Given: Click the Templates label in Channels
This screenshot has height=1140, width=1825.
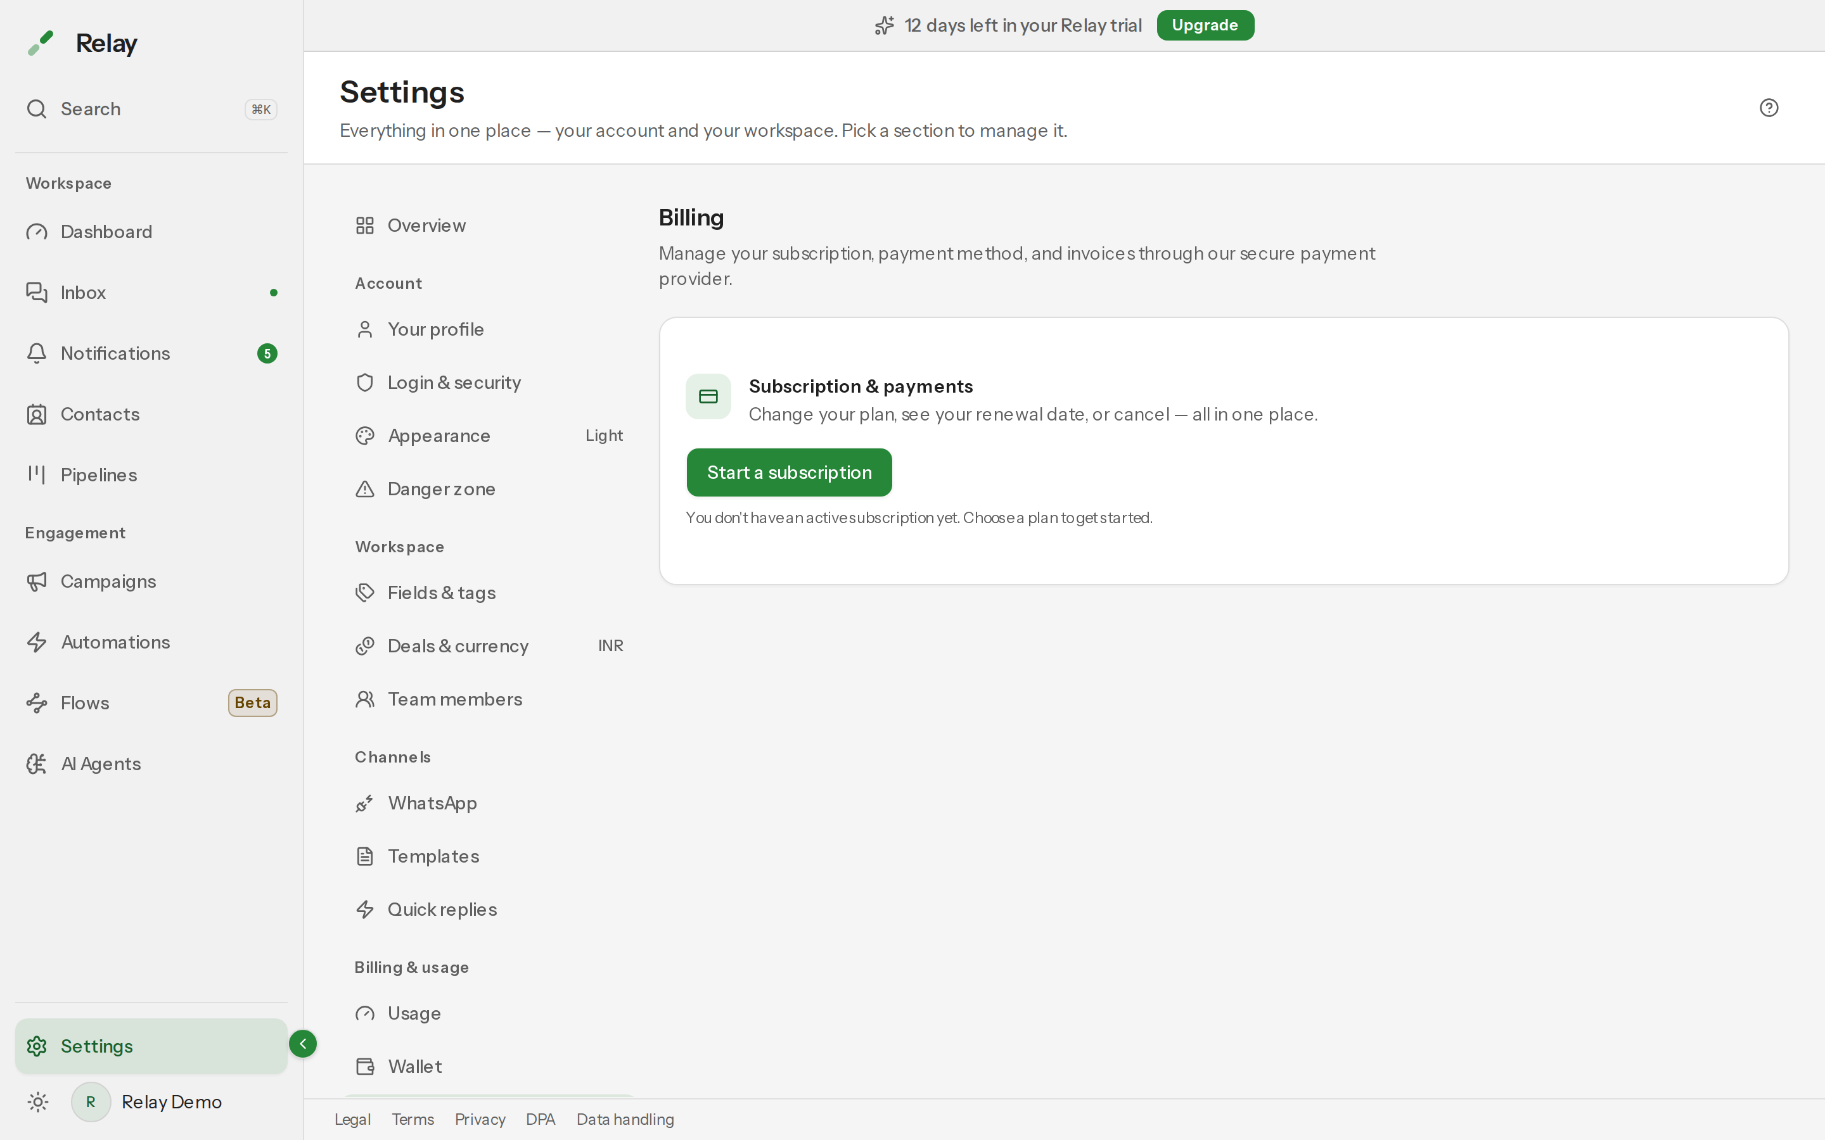Looking at the screenshot, I should (x=433, y=856).
